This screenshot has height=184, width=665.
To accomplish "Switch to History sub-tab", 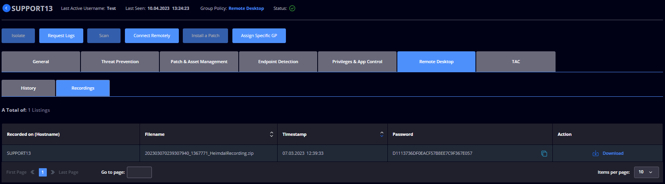I will 28,88.
